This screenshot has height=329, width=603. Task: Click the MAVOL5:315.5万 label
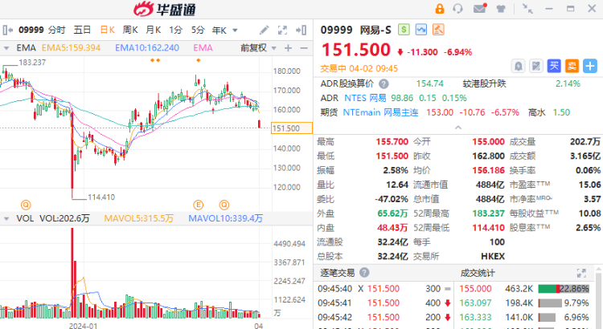coord(139,218)
